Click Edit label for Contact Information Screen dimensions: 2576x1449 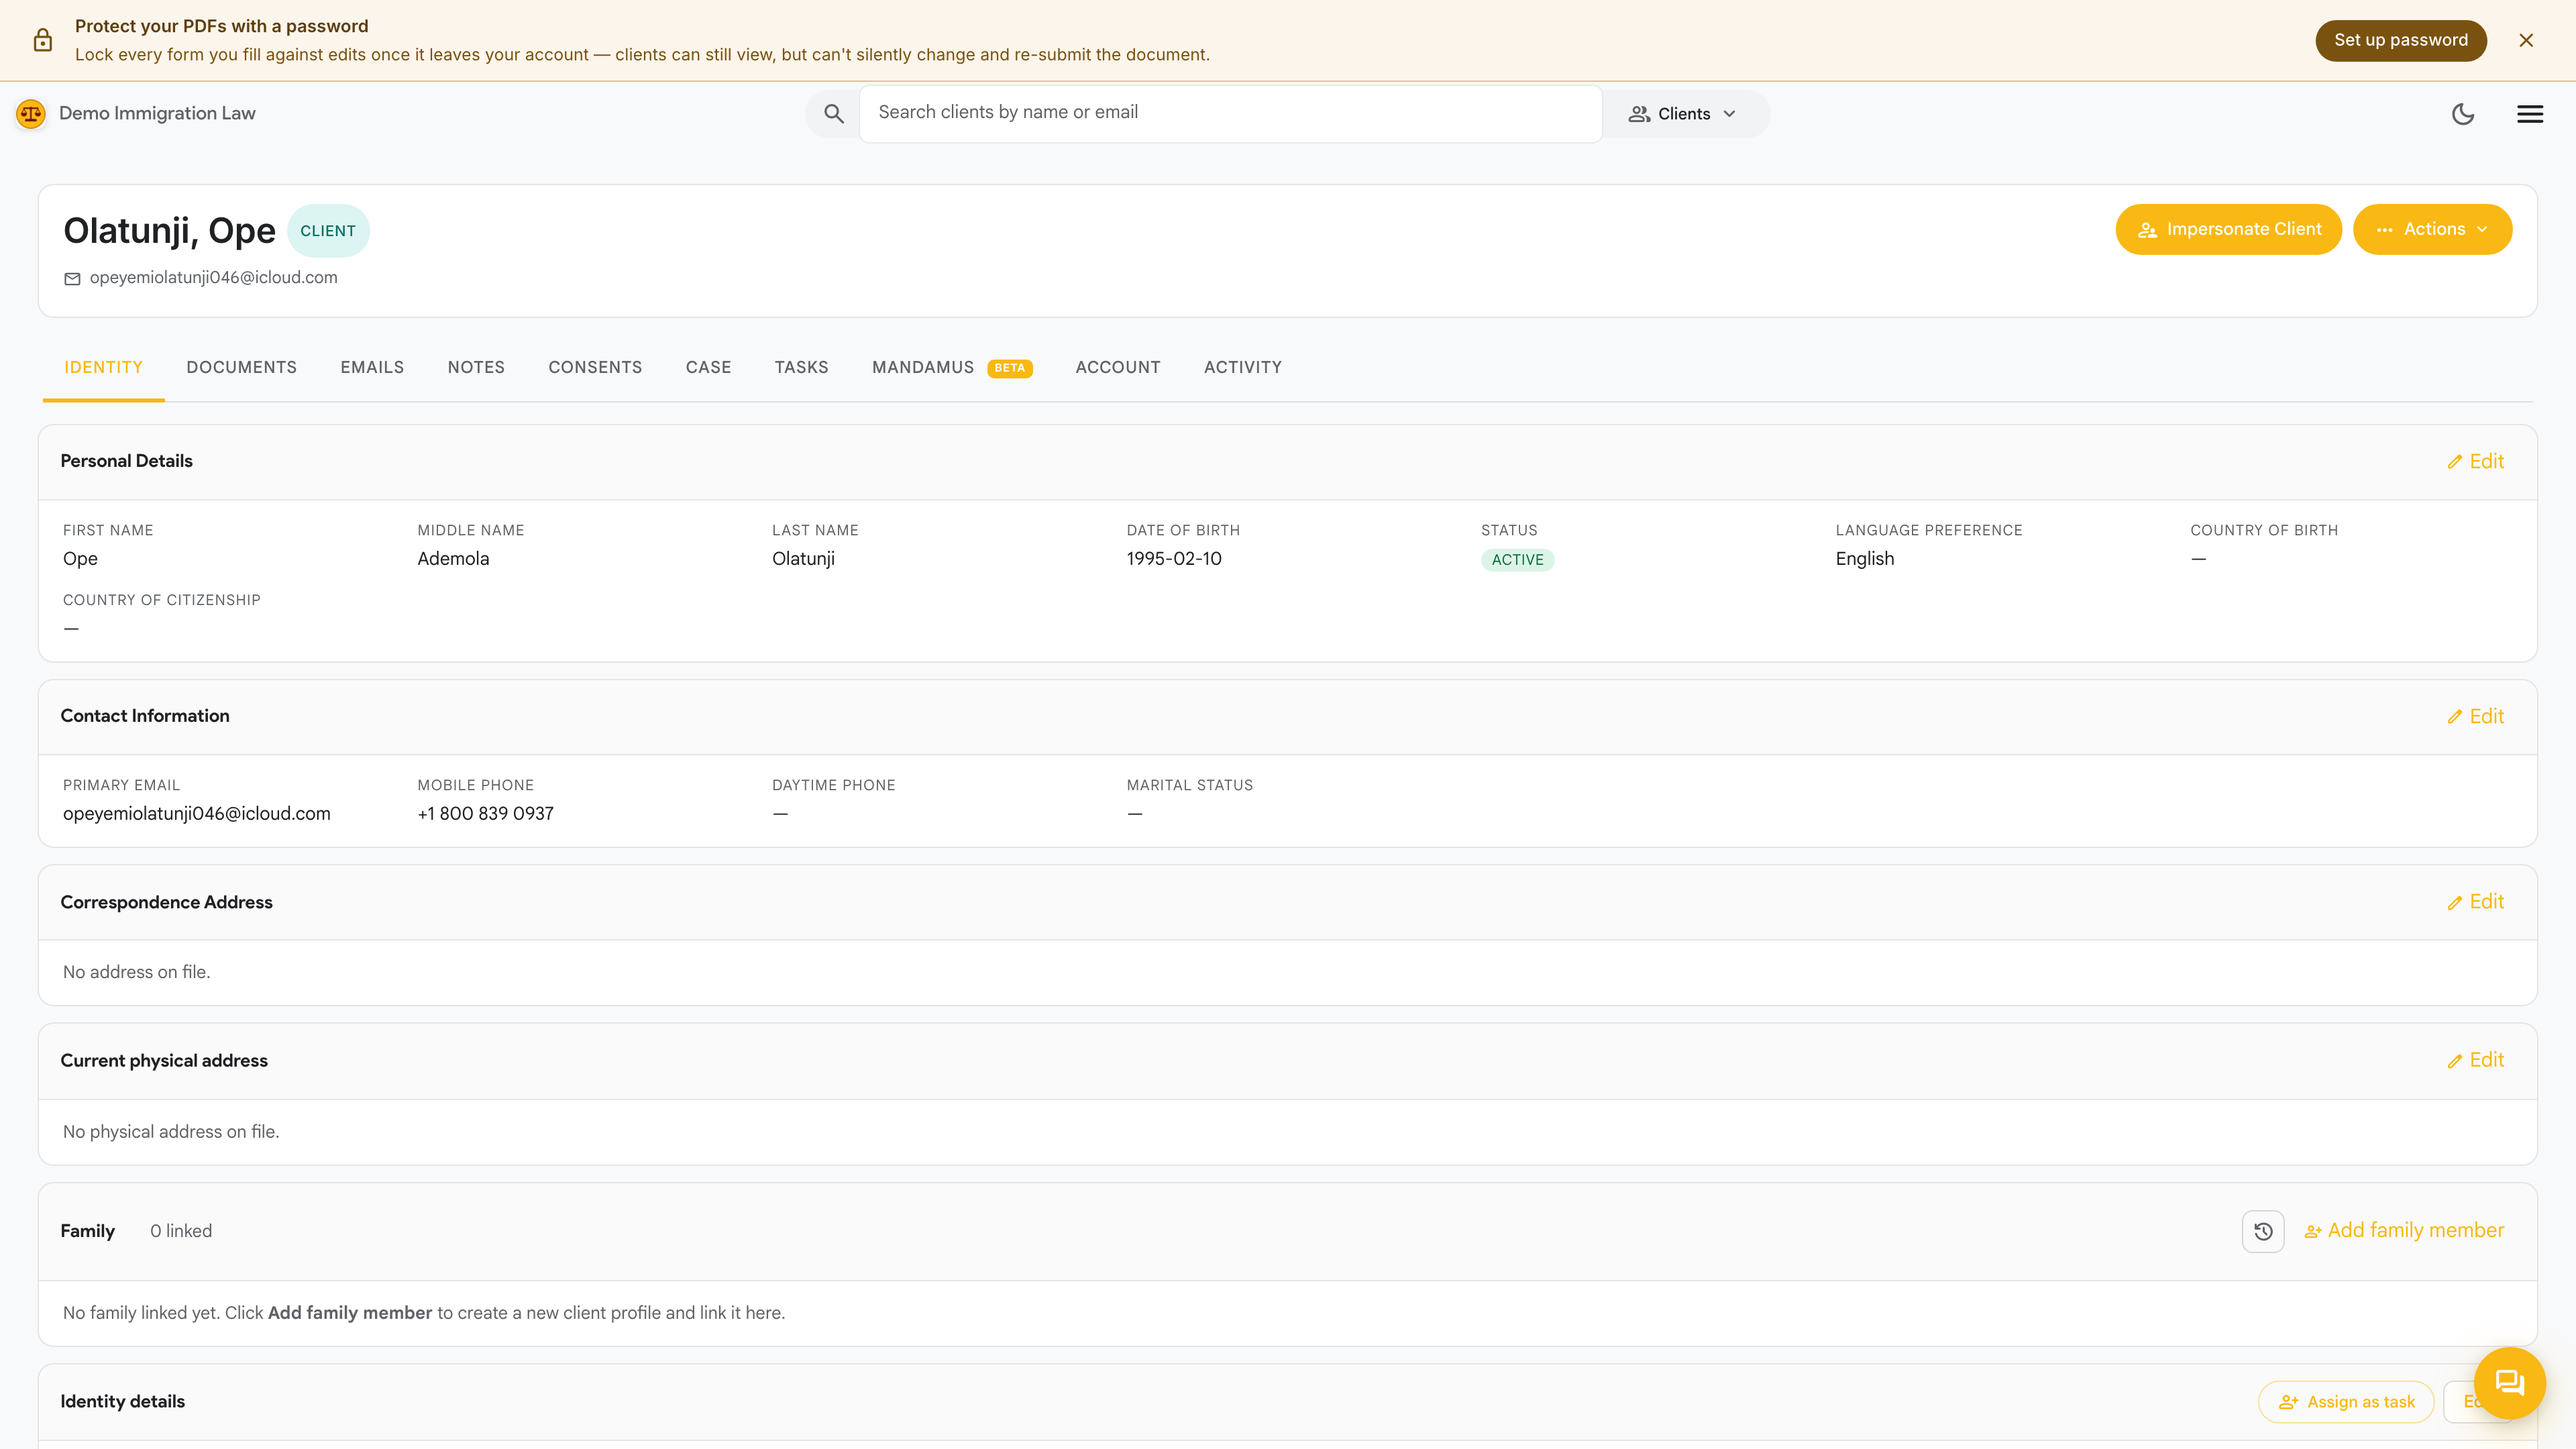2487,716
